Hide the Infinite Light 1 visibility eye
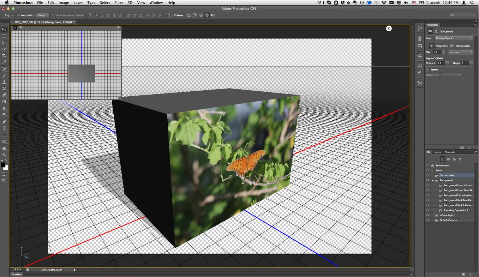Screen dimensions: 479x277 coord(428,215)
